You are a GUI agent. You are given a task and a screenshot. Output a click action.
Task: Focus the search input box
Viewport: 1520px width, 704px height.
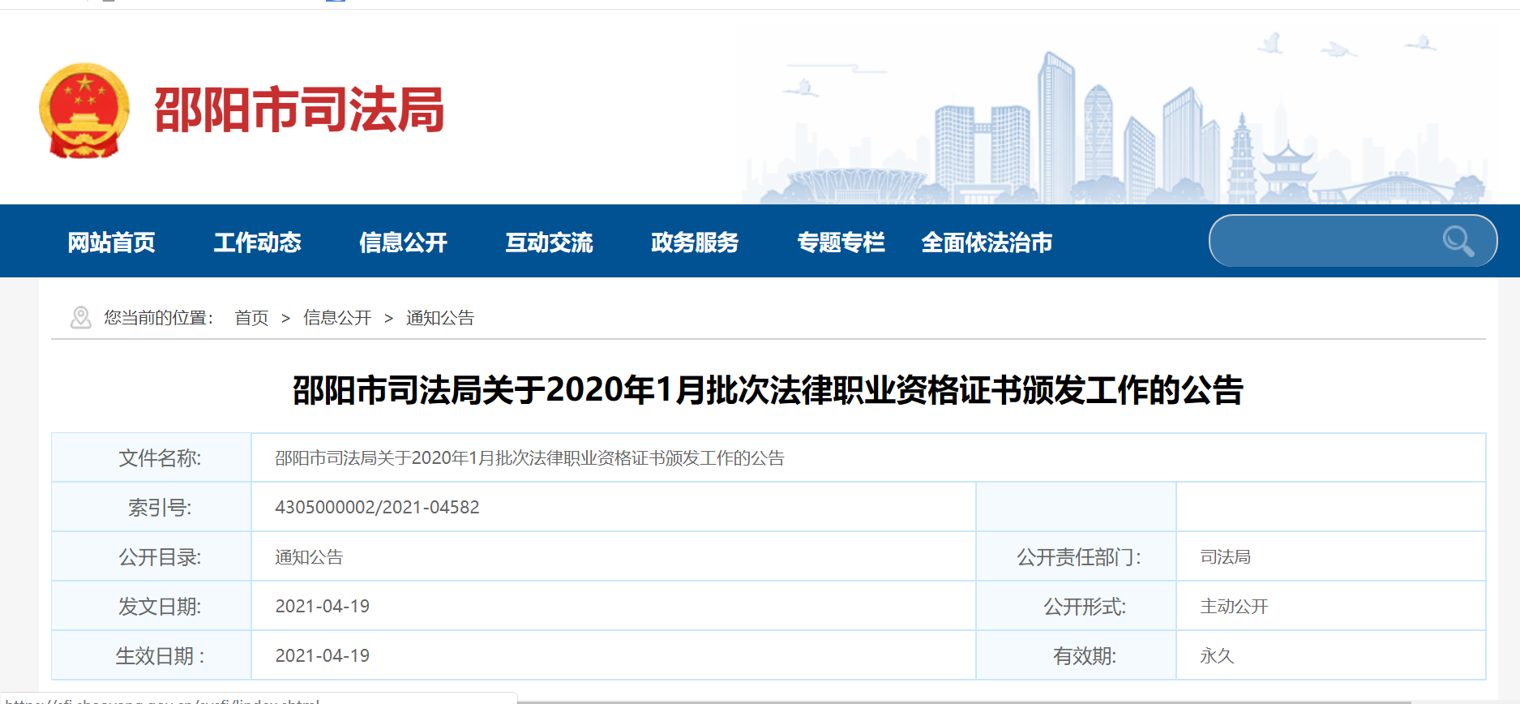pyautogui.click(x=1321, y=241)
